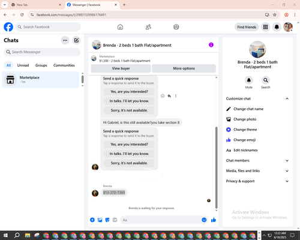Image resolution: width=300 pixels, height=240 pixels.
Task: Choose a sticker icon in composer
Action: 107,220
